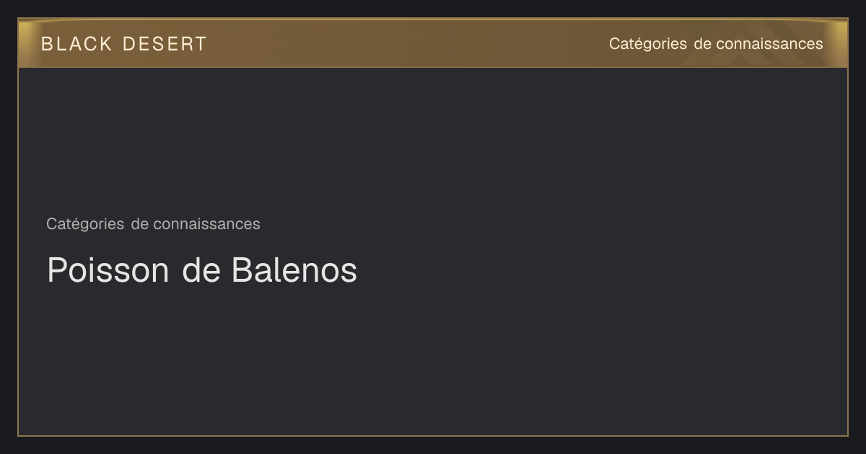Click the word Catégories in the top-right header
This screenshot has width=866, height=454.
(x=648, y=44)
